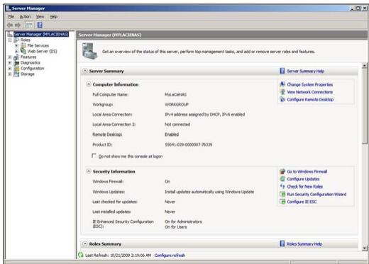Open the Help menu

[53, 16]
